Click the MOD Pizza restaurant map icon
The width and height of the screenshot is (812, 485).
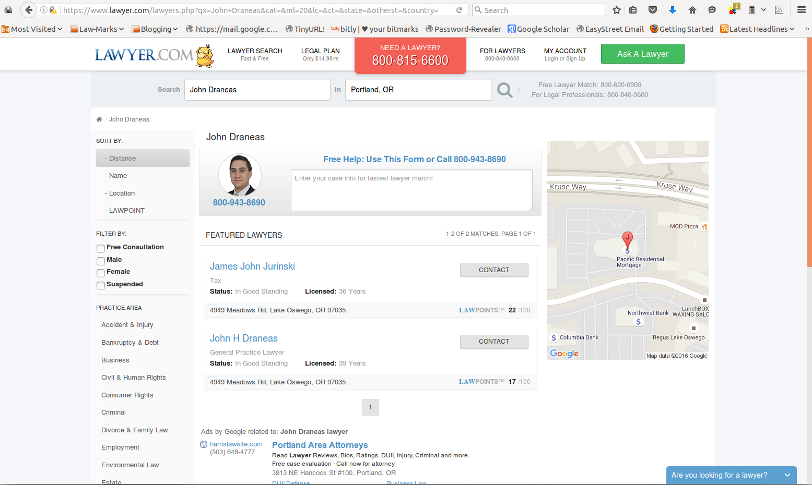pos(704,227)
